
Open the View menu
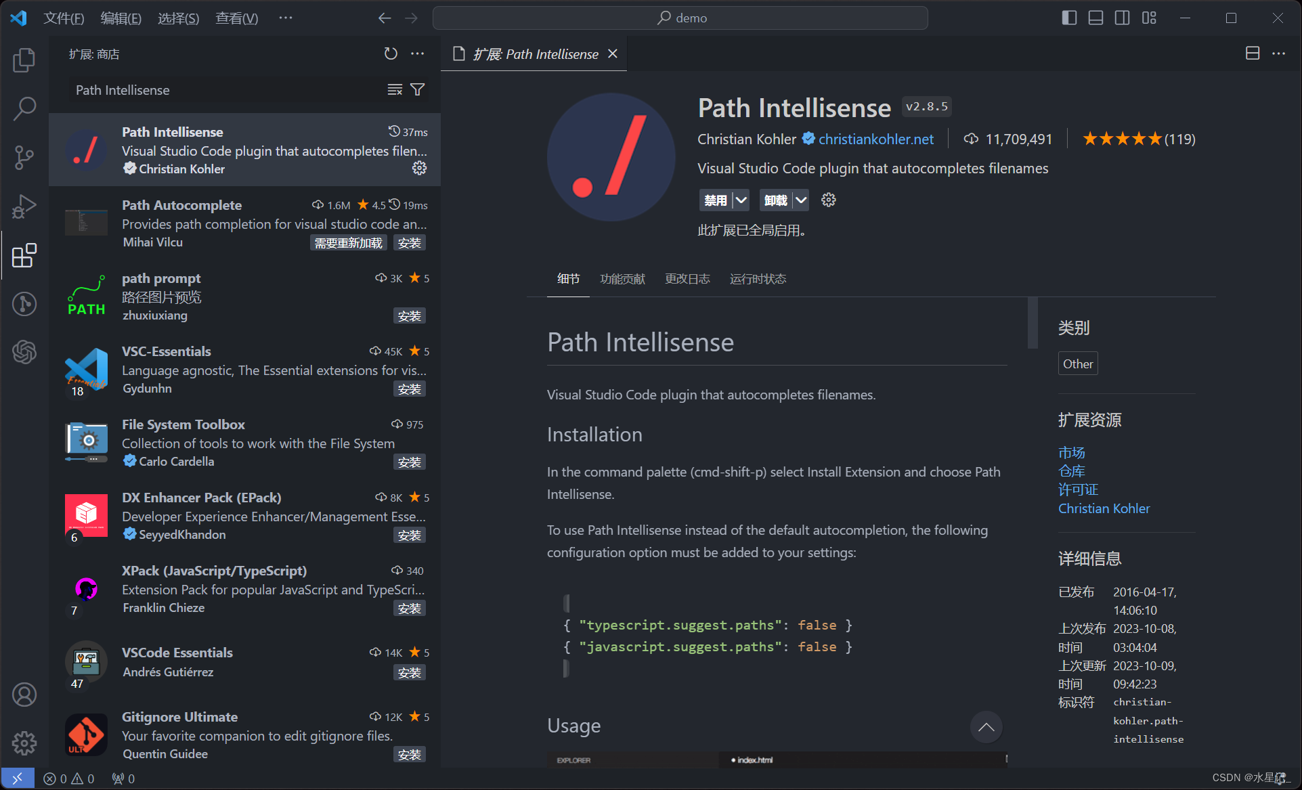[x=236, y=18]
